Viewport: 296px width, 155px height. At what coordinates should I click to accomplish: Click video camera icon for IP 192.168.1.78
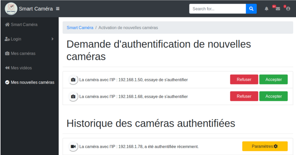[x=73, y=147]
